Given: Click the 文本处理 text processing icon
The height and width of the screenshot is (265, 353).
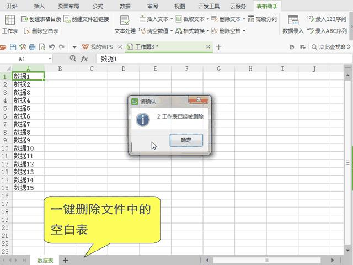Looking at the screenshot, I should pos(125,20).
